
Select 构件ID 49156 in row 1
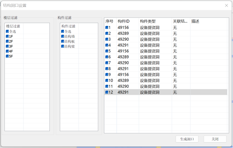(123, 27)
